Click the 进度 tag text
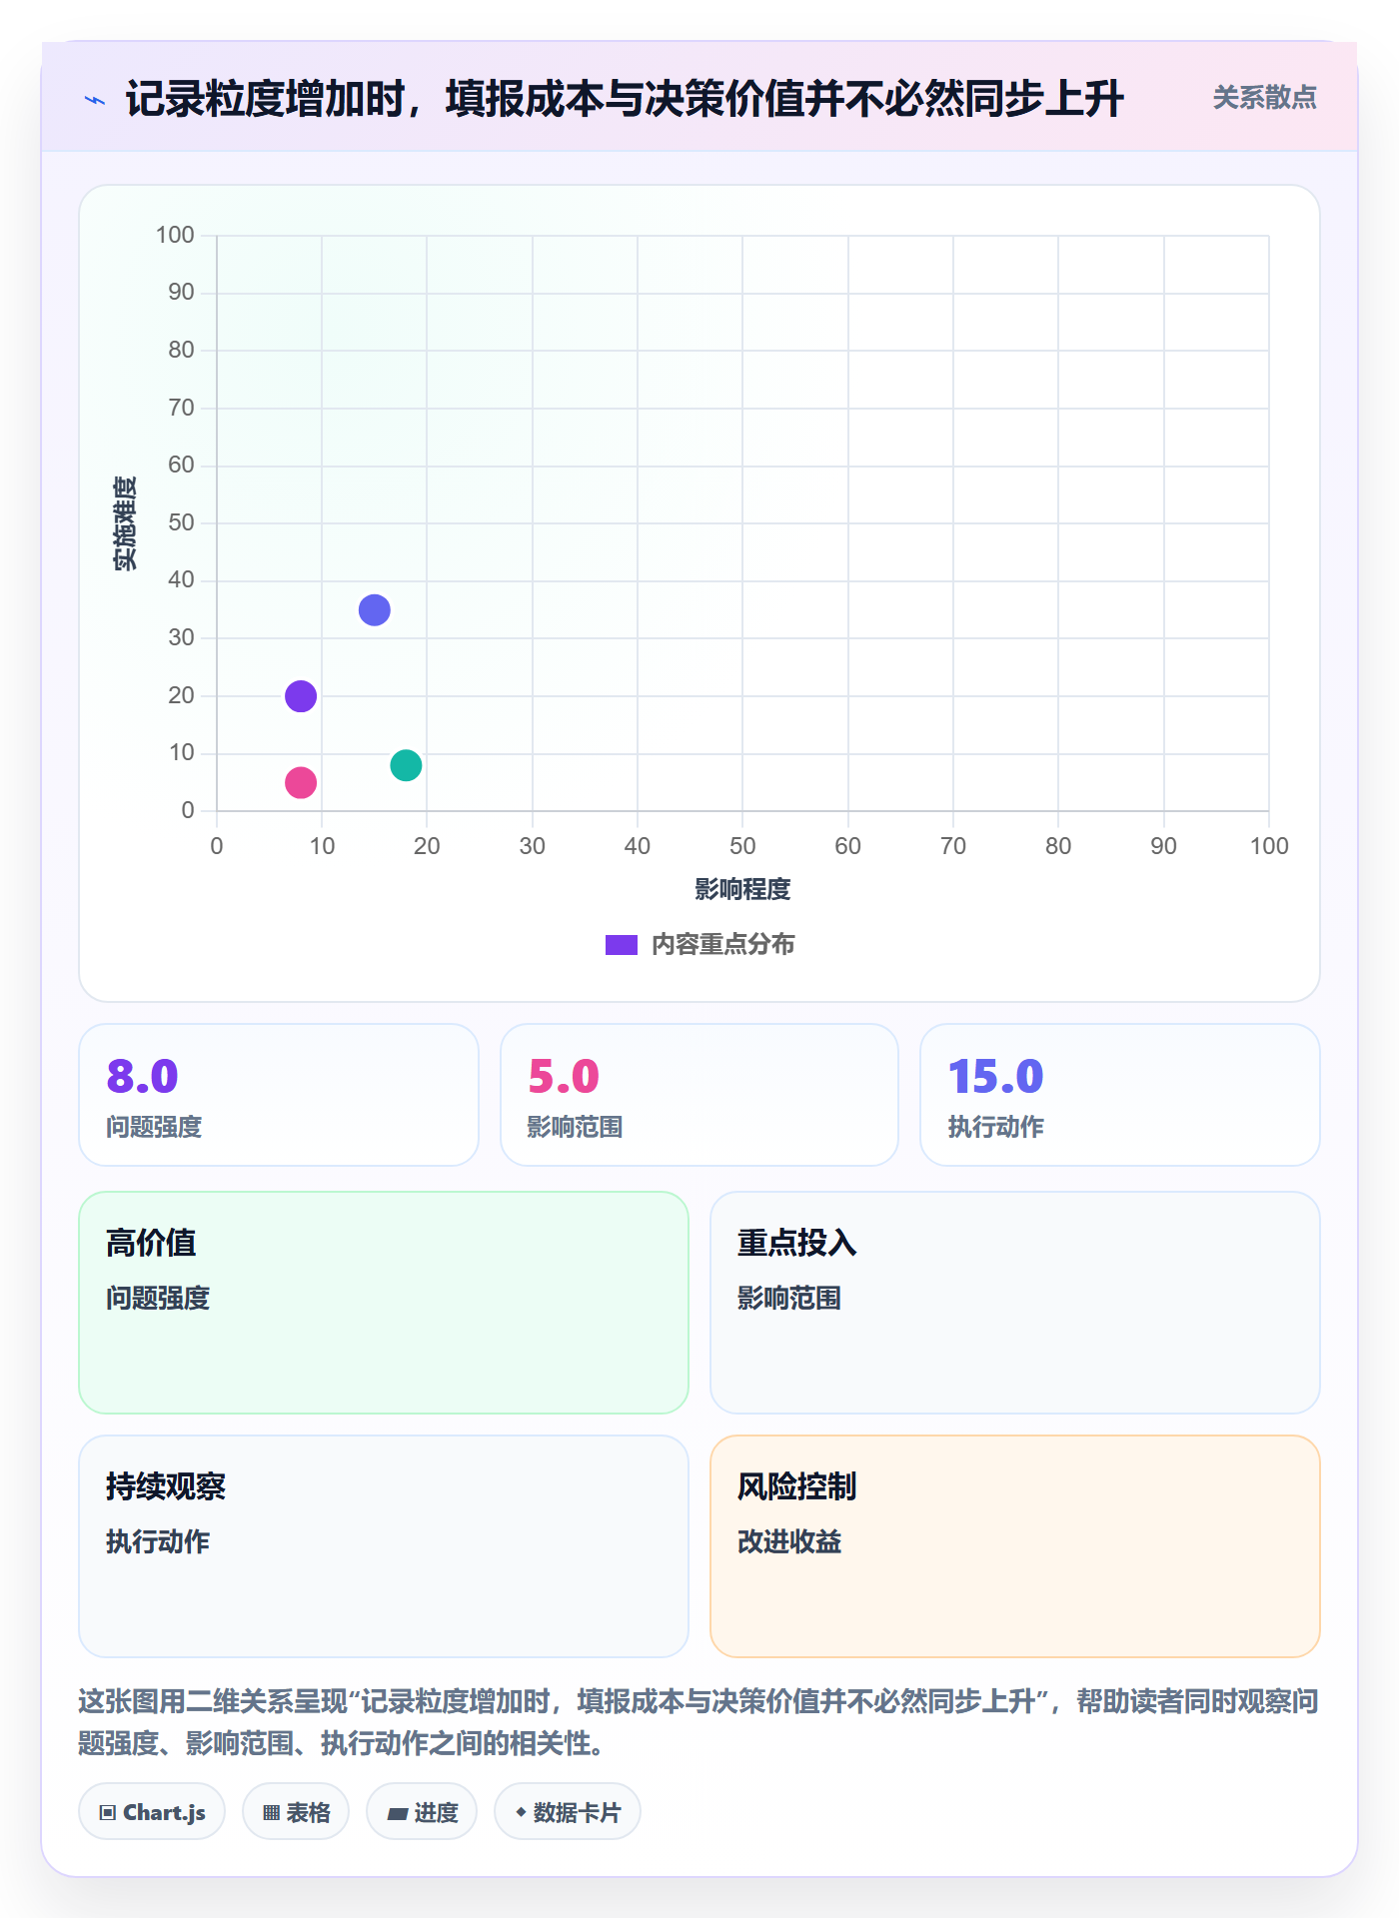Viewport: 1399px width, 1918px height. [x=436, y=1813]
